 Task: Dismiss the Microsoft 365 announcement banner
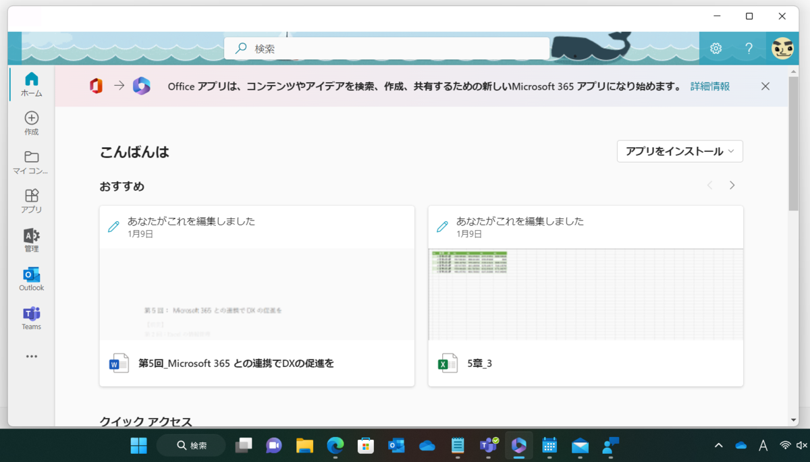[765, 86]
